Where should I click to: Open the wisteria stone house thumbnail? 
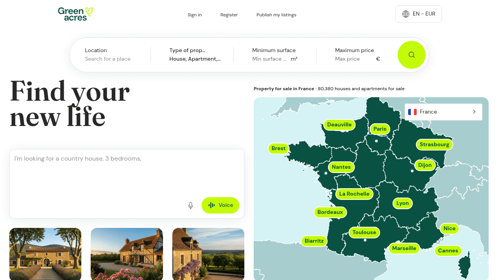pyautogui.click(x=208, y=254)
